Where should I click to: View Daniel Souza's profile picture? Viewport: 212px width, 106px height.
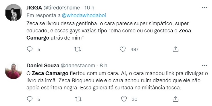point(14,71)
